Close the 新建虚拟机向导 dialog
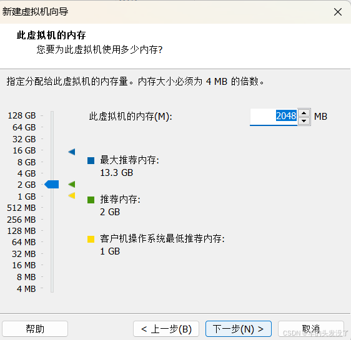 click(x=337, y=12)
